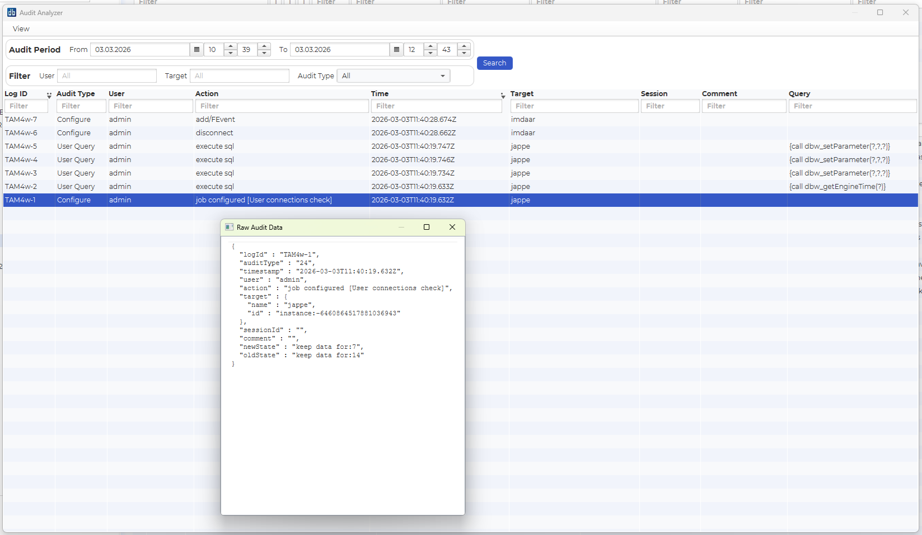The height and width of the screenshot is (535, 922).
Task: Click the Audit Analyzer app icon
Action: [12, 12]
